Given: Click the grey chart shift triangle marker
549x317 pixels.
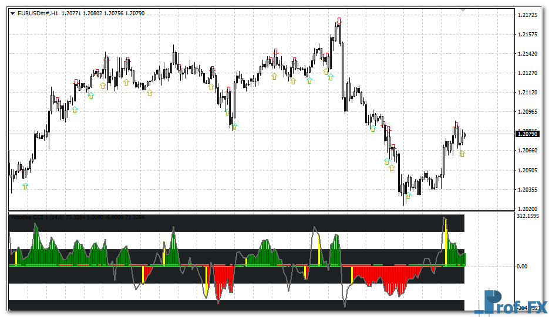Looking at the screenshot, I should pyautogui.click(x=463, y=10).
